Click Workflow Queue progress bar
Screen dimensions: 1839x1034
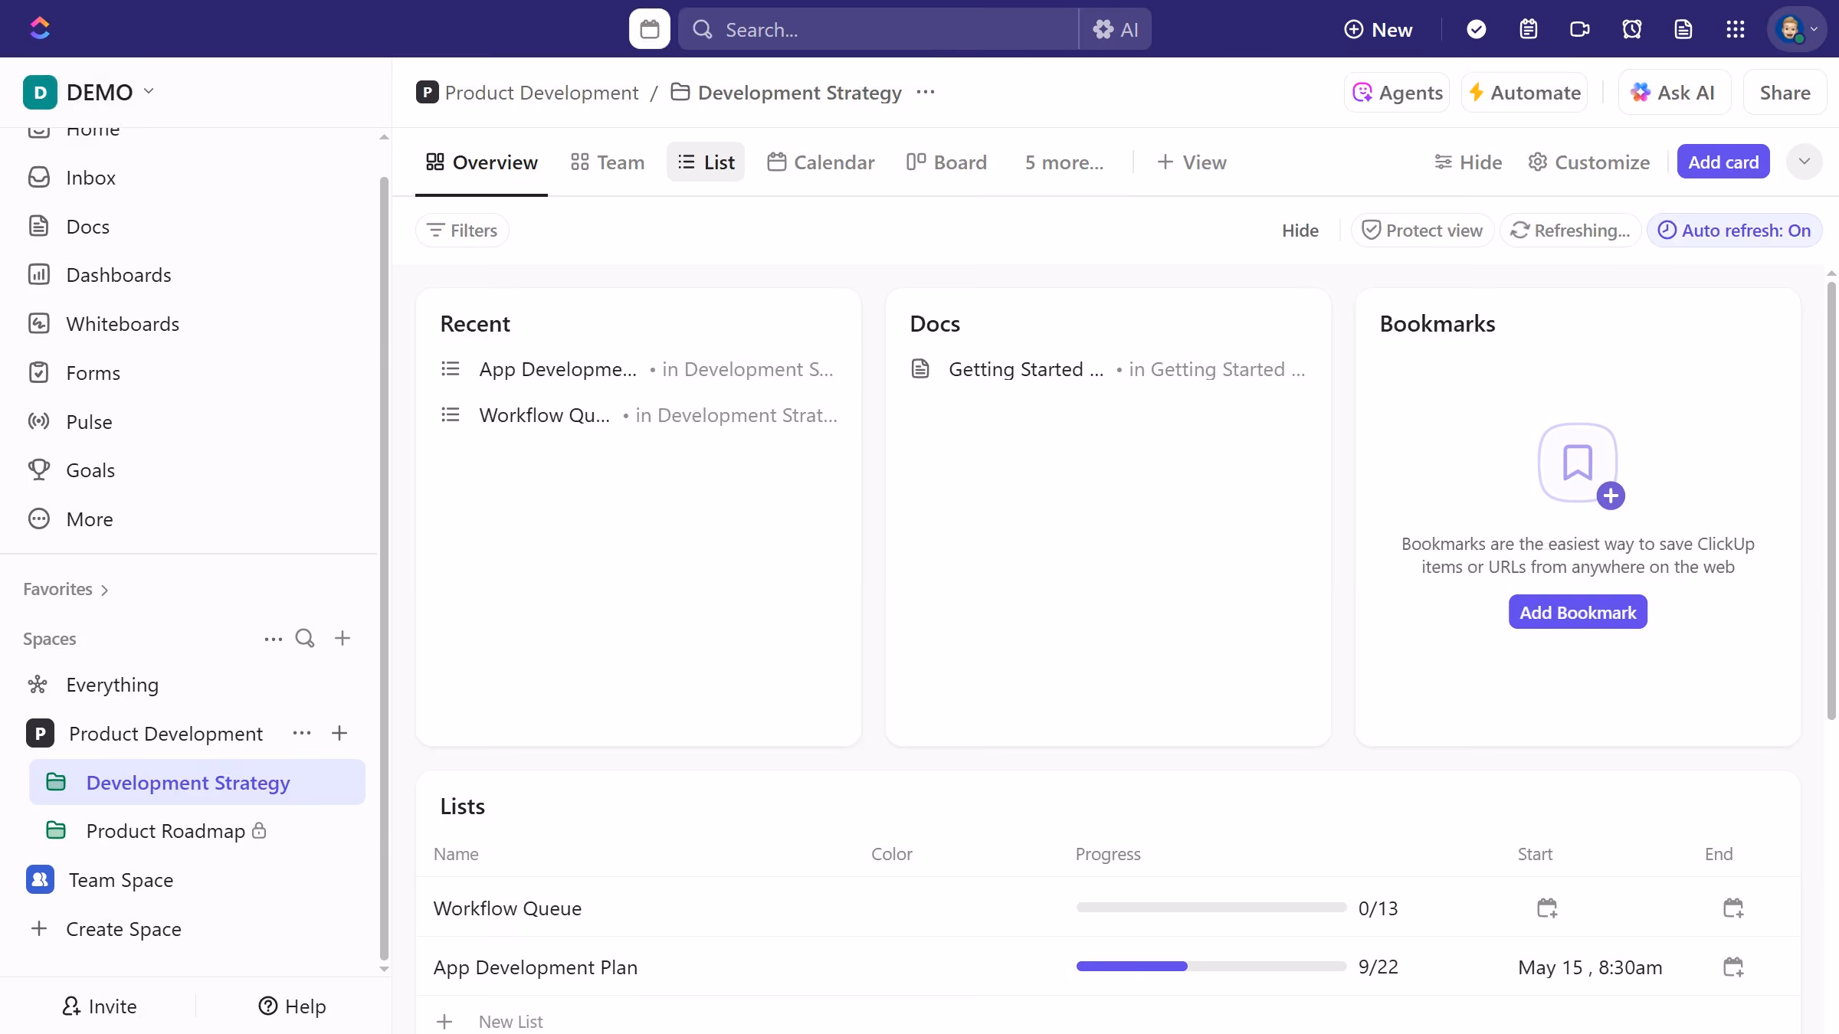point(1211,908)
